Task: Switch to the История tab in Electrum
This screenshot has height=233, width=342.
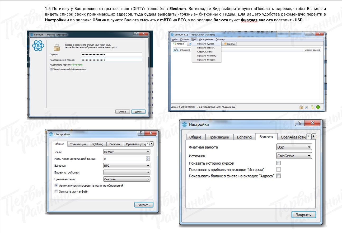Action: pyautogui.click(x=179, y=44)
